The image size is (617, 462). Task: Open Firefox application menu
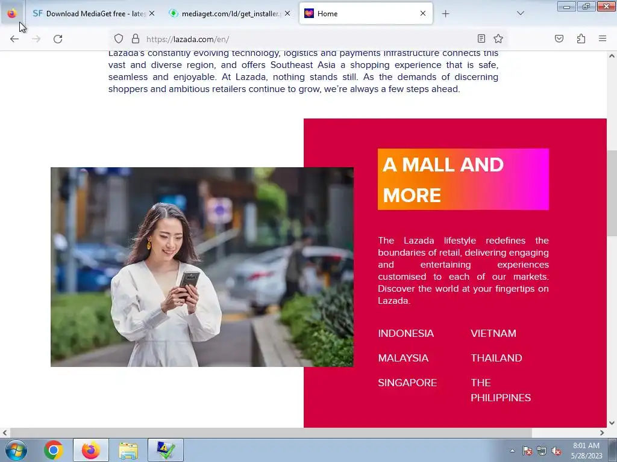(603, 38)
